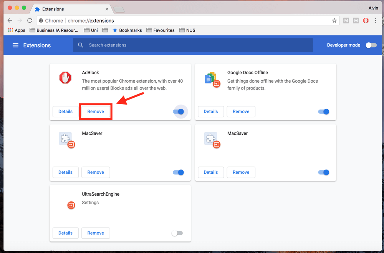Turn on the UltraSearchEngine extension toggle
The height and width of the screenshot is (253, 384).
[177, 233]
